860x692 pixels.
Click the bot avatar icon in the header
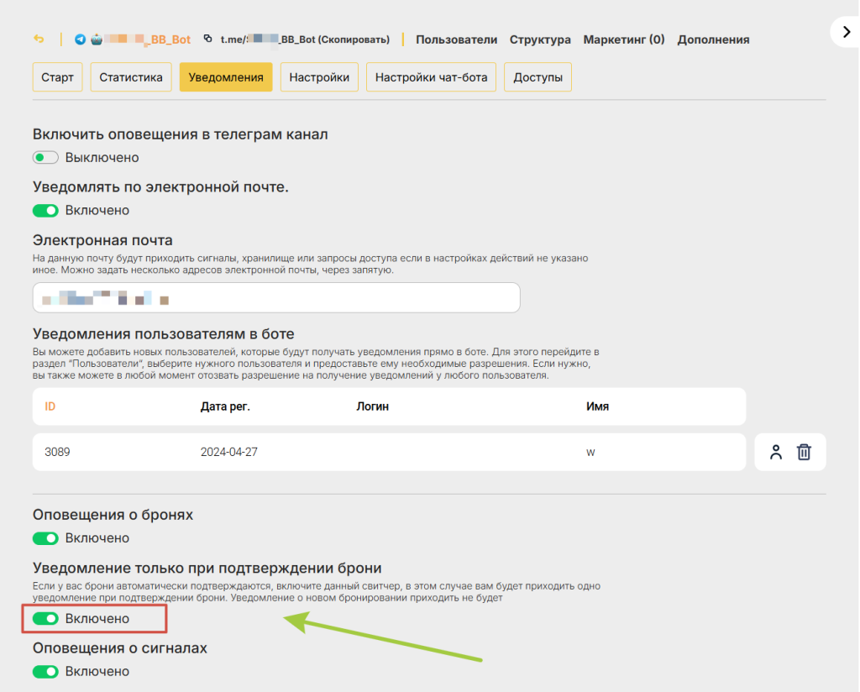tap(95, 39)
